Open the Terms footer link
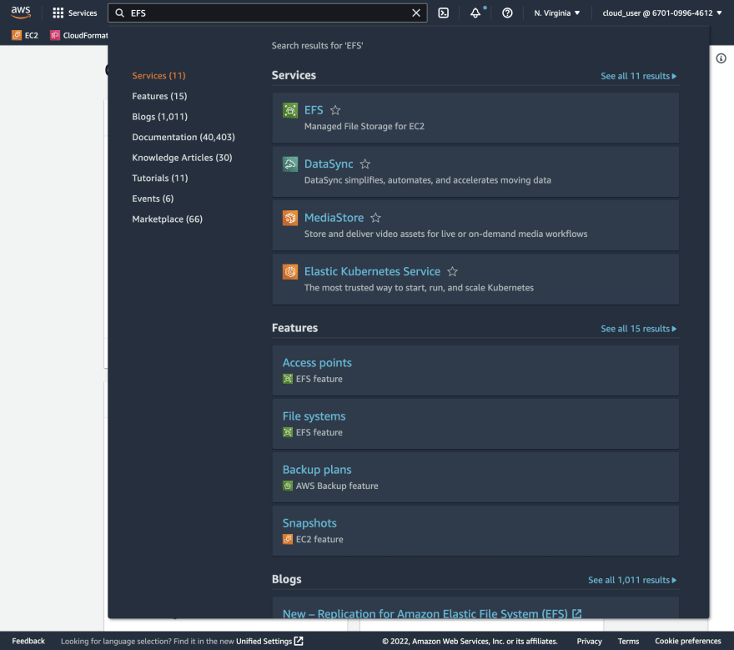Viewport: 734px width, 650px height. pos(628,641)
